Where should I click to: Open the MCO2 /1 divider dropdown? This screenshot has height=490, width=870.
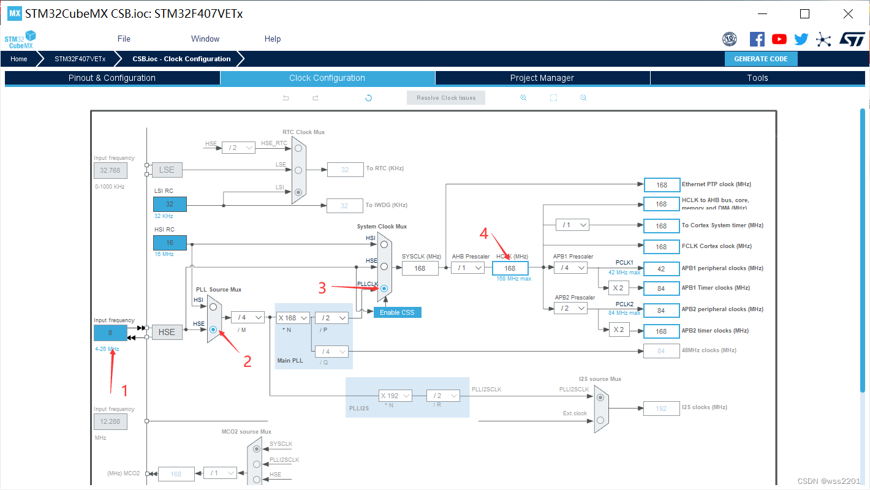[x=220, y=473]
